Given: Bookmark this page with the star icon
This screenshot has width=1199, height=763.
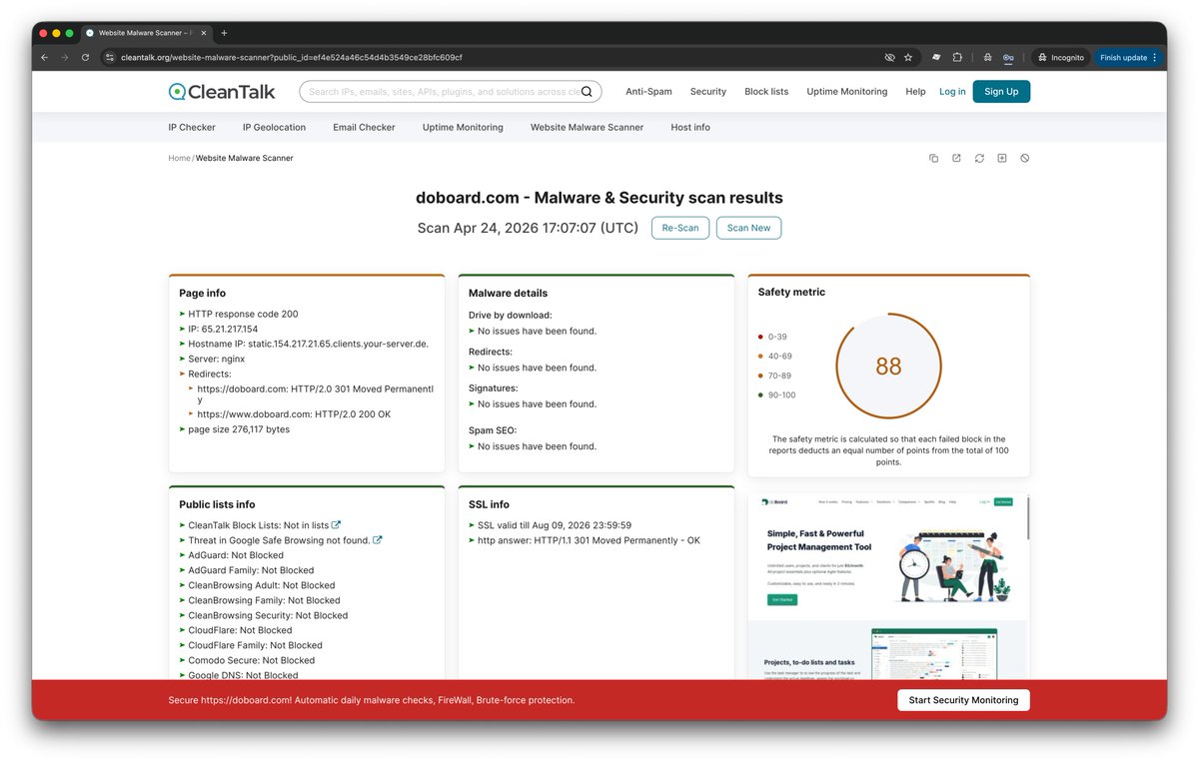Looking at the screenshot, I should point(908,58).
